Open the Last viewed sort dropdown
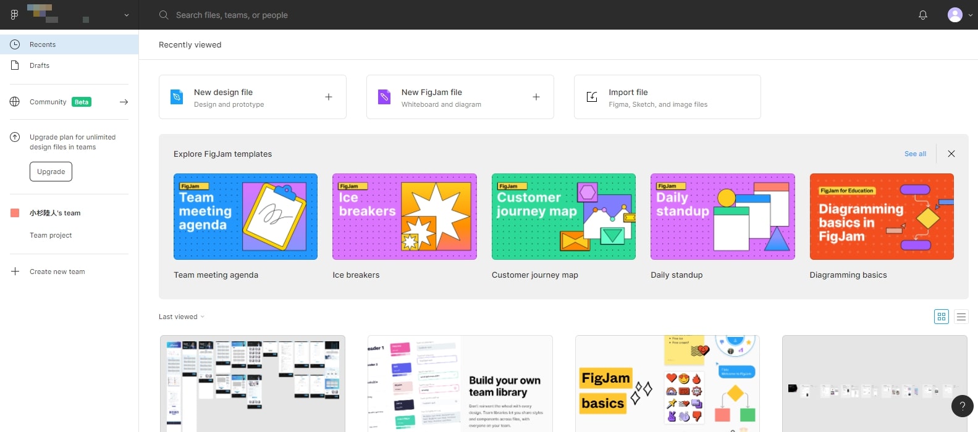The height and width of the screenshot is (432, 978). point(181,317)
